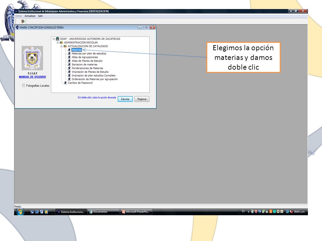Open the Salir menu
The height and width of the screenshot is (241, 322).
pyautogui.click(x=41, y=16)
